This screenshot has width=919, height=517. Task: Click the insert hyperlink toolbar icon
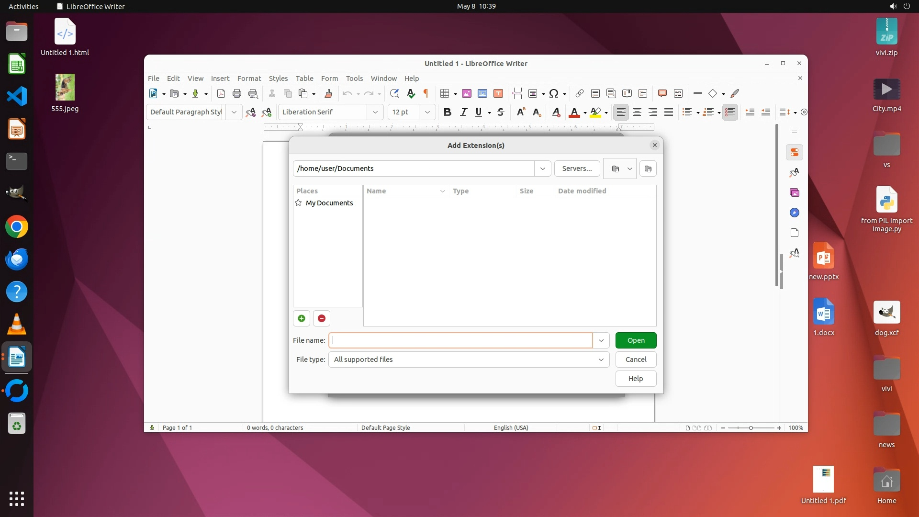(x=579, y=93)
